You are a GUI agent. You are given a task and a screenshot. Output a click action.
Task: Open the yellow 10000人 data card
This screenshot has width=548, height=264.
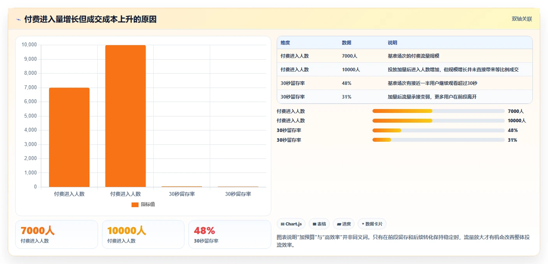[x=143, y=234]
